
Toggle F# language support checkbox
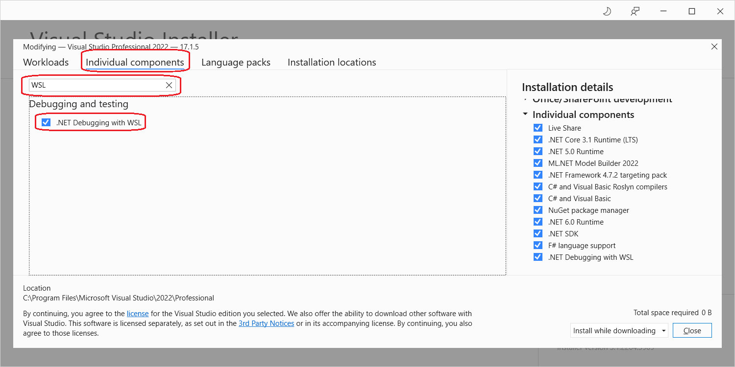(x=538, y=245)
